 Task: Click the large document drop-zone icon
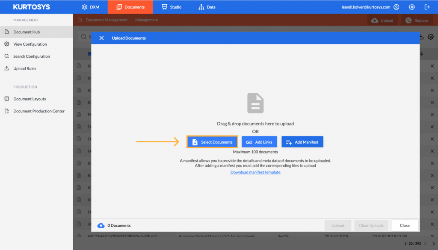click(x=255, y=103)
